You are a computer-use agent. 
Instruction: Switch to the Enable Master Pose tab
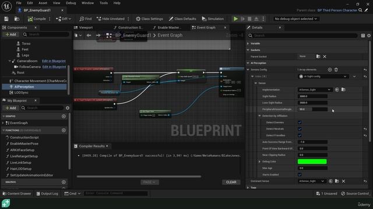coord(169,27)
